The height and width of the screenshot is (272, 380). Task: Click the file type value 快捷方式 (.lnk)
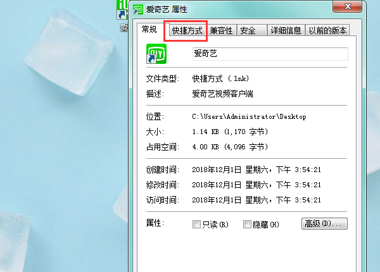pos(220,78)
